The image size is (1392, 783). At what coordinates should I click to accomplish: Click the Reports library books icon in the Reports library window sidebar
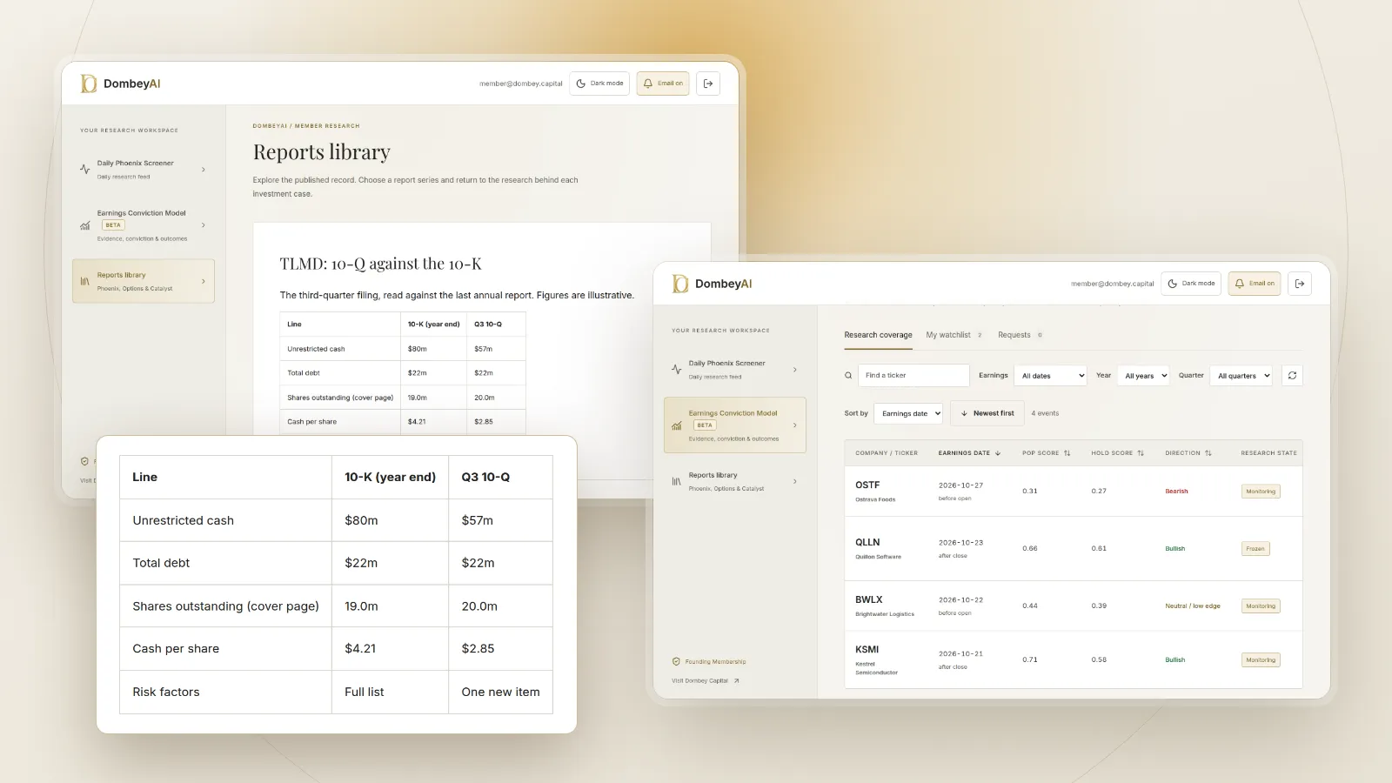tap(84, 281)
